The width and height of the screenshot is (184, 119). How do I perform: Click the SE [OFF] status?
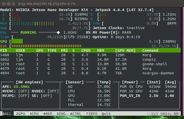click(x=46, y=96)
